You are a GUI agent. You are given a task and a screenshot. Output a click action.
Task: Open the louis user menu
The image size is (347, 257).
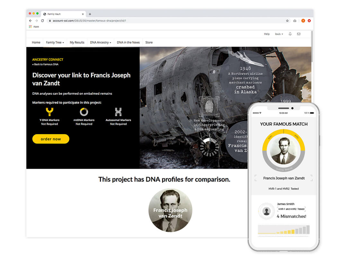point(279,34)
